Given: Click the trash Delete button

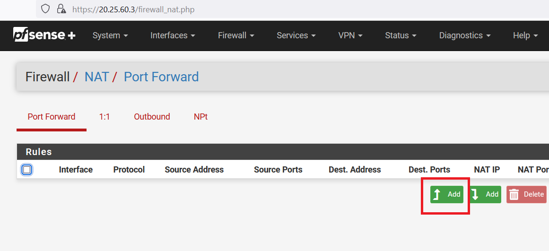Looking at the screenshot, I should click(x=527, y=194).
